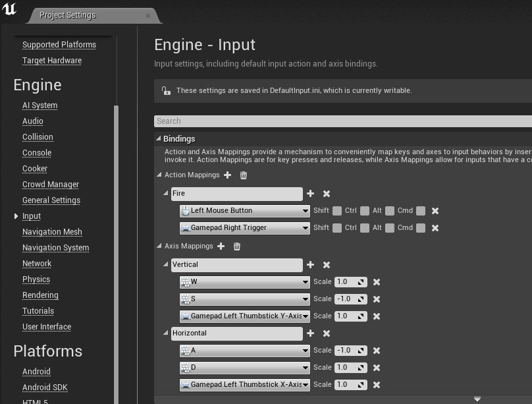This screenshot has width=532, height=404.
Task: Delete all Action Mappings via trash icon
Action: (x=242, y=175)
